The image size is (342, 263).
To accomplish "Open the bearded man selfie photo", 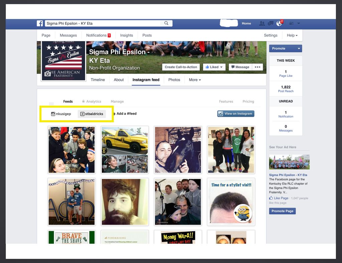I will [125, 202].
